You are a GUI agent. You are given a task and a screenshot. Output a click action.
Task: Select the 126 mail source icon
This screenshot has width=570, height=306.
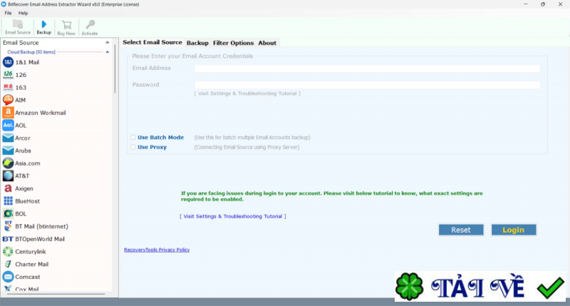click(8, 75)
